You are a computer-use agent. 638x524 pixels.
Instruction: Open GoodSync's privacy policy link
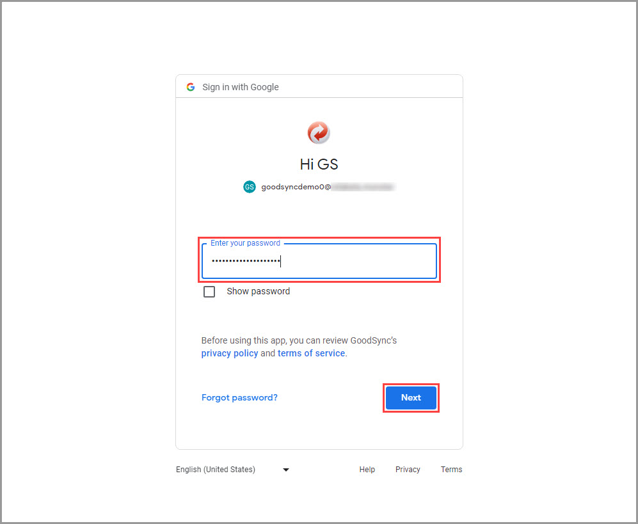pos(229,353)
